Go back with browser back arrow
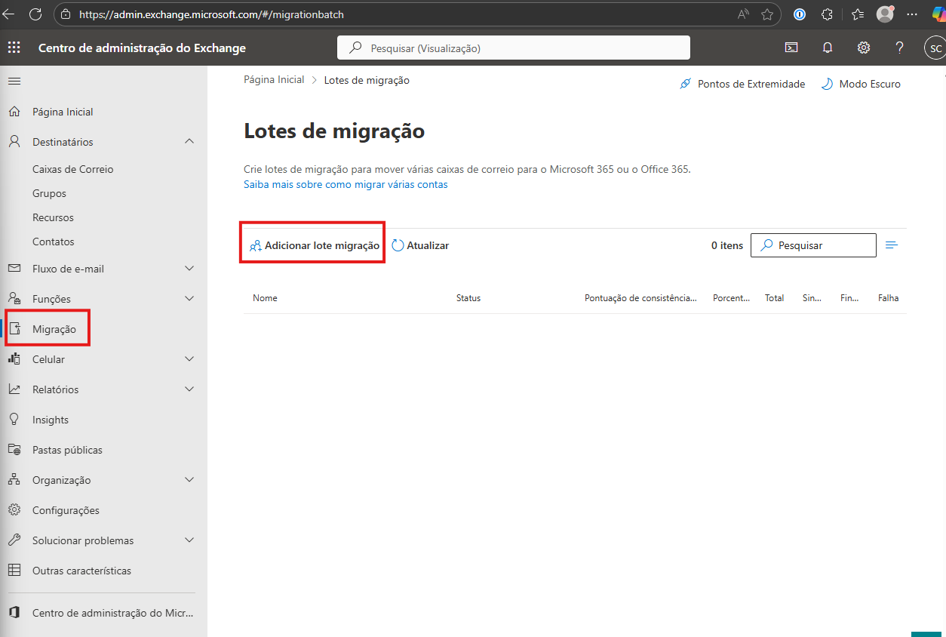 point(9,14)
